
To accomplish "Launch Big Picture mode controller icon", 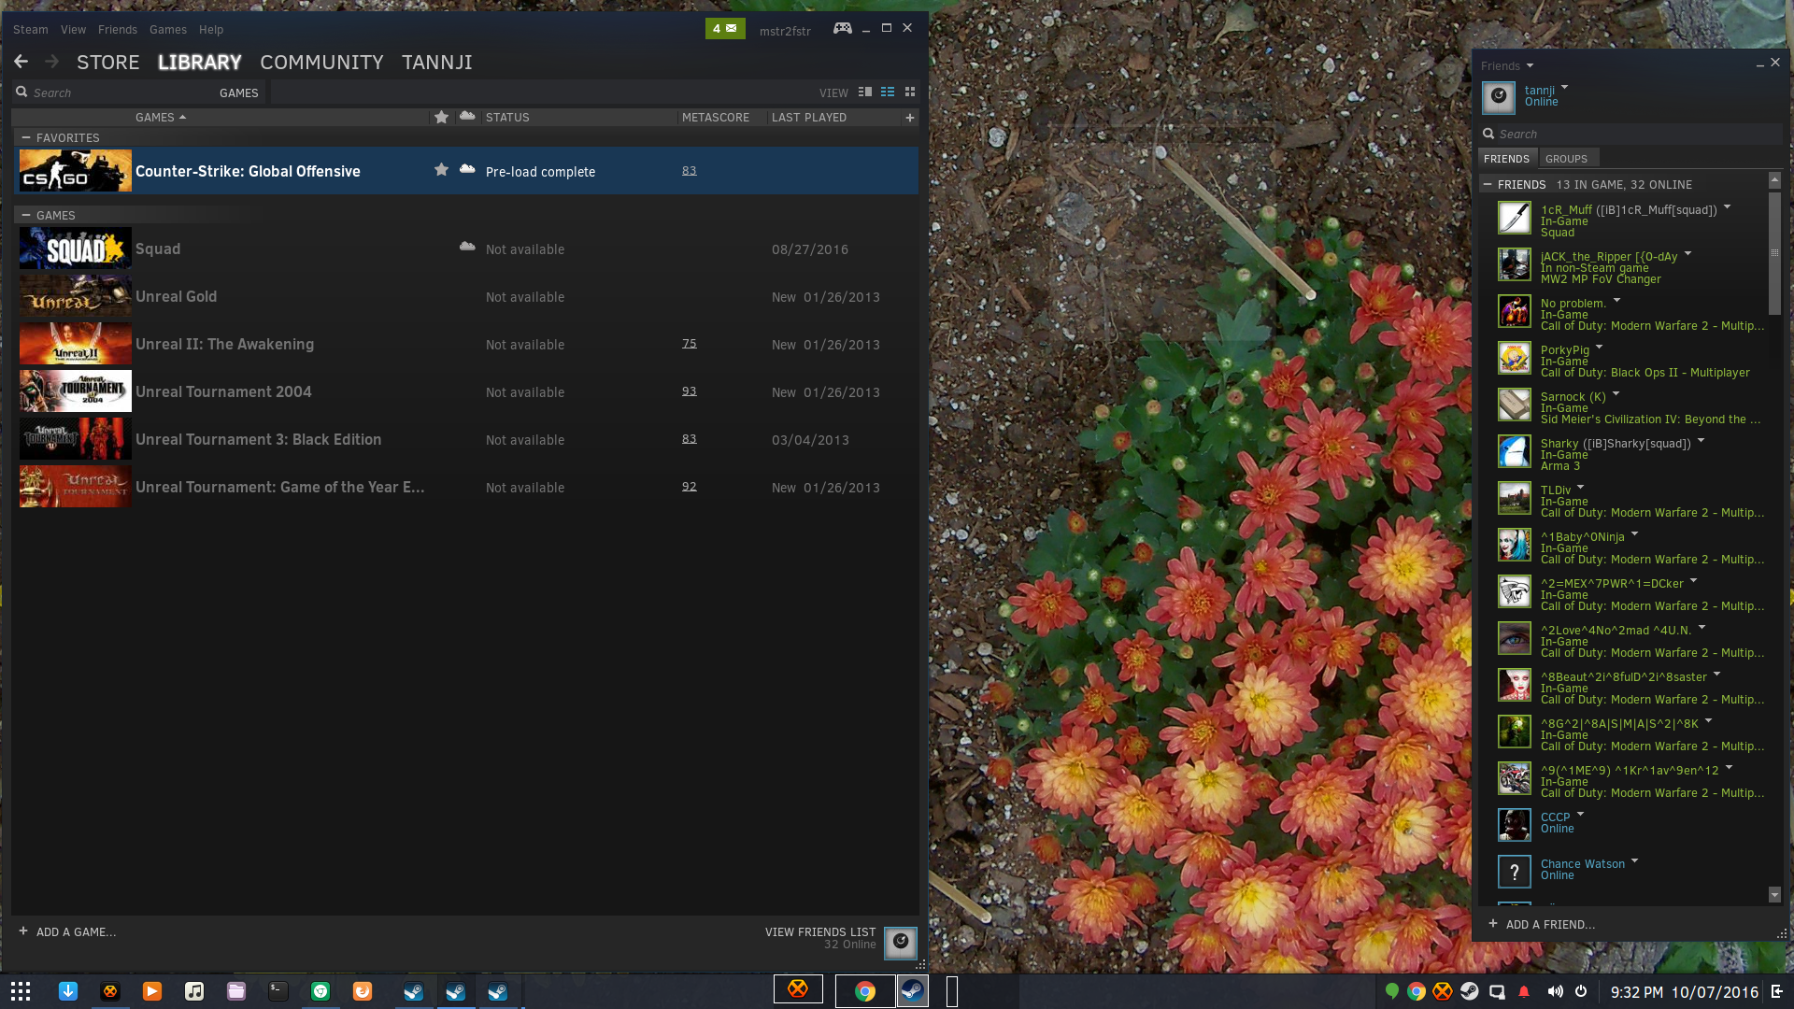I will point(843,28).
